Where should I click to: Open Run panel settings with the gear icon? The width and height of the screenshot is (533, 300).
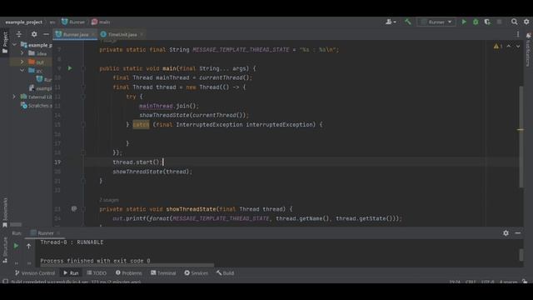point(506,233)
